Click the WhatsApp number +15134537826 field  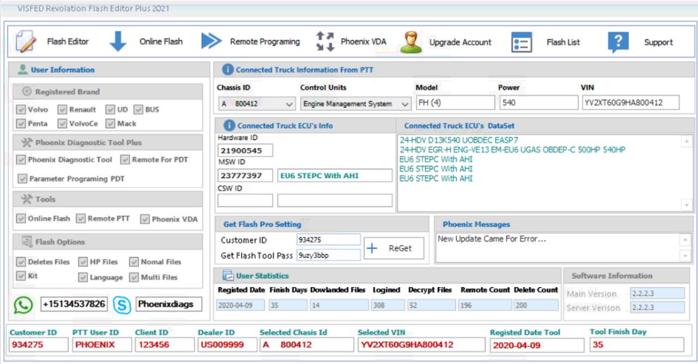point(74,304)
